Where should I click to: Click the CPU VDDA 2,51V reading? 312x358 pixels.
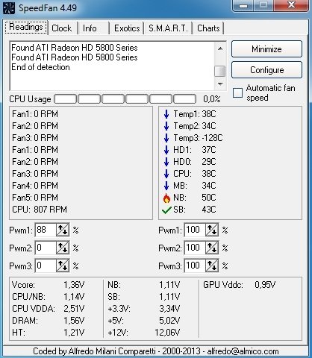49,309
